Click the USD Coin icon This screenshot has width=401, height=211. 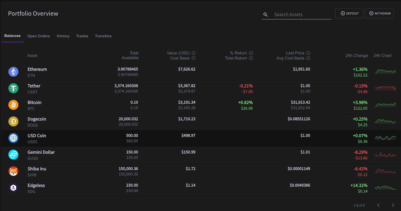(14, 138)
